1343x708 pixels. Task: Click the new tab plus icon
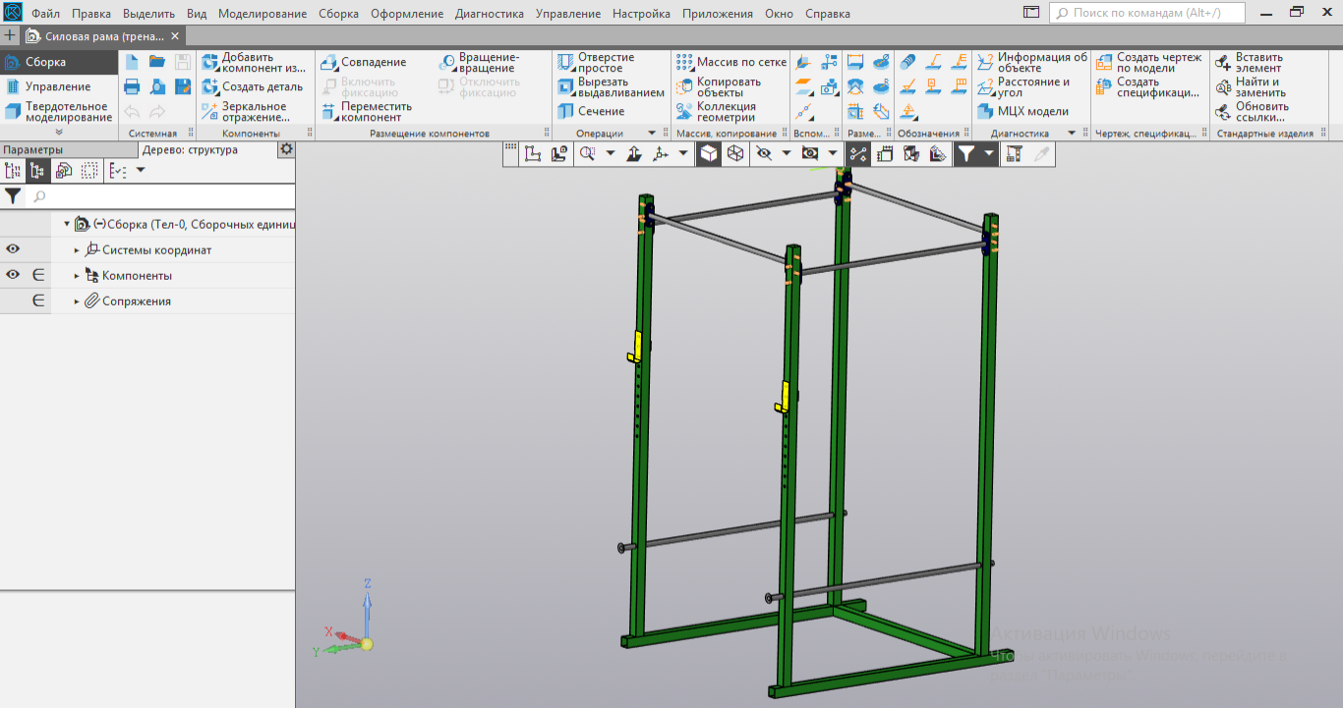pos(11,35)
